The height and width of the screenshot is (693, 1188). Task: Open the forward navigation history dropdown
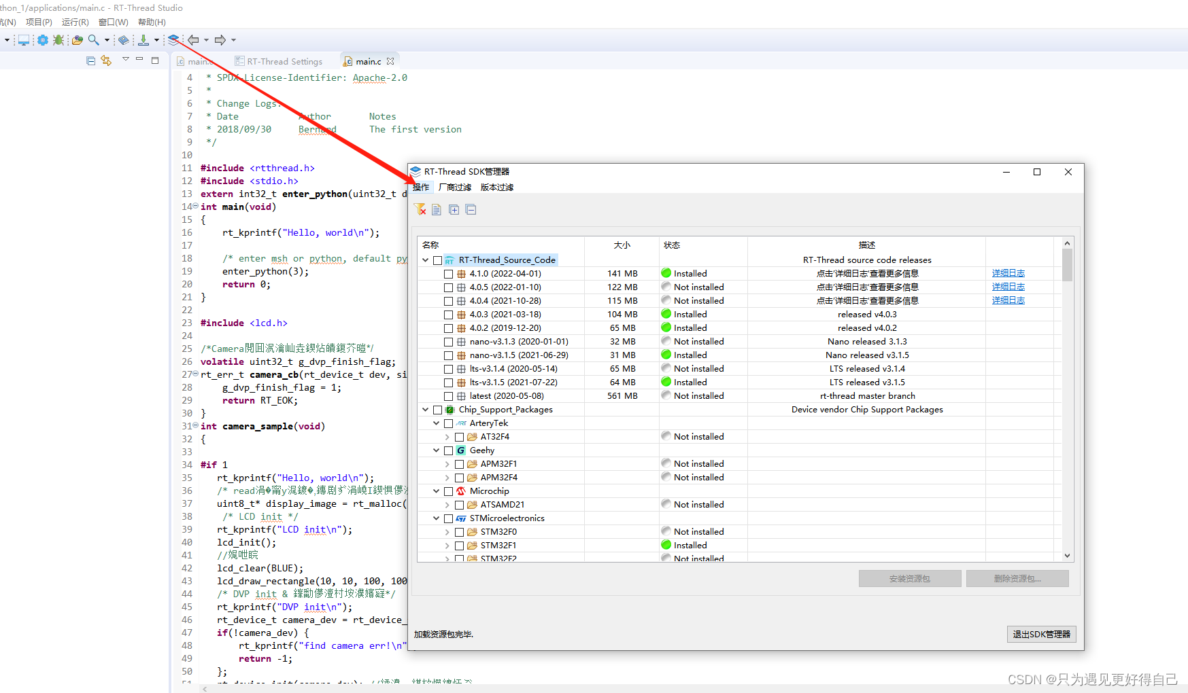pyautogui.click(x=233, y=40)
